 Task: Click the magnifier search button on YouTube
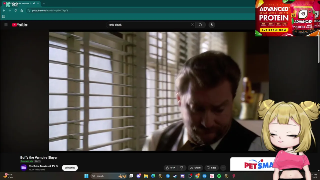pos(200,25)
